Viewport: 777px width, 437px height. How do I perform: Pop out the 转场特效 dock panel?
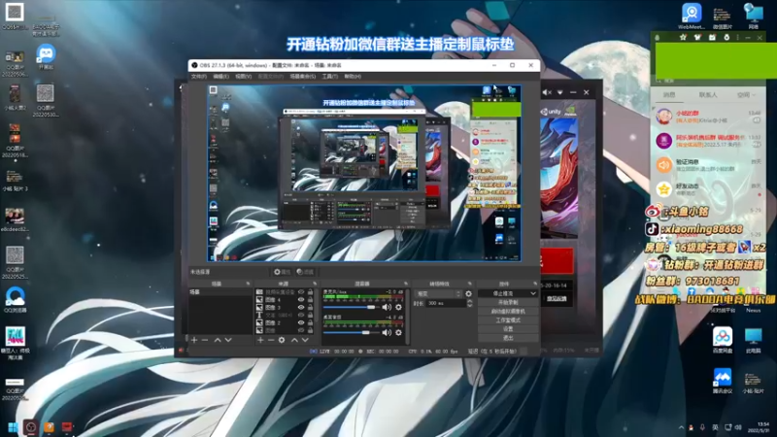click(x=470, y=284)
